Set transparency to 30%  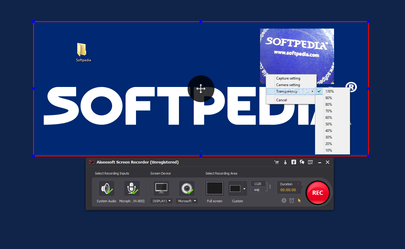[x=332, y=137]
